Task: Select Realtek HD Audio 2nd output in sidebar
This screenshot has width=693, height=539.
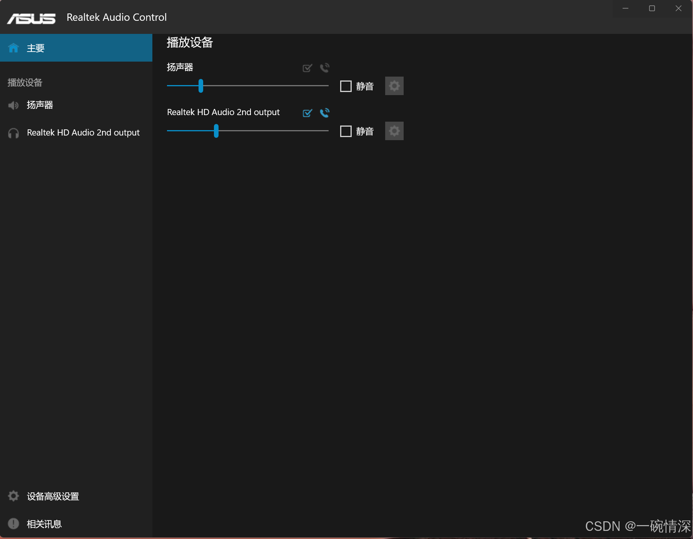Action: [76, 133]
